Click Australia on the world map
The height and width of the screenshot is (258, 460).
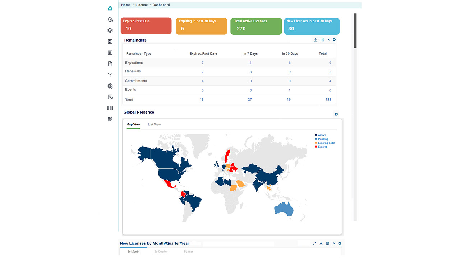[284, 209]
